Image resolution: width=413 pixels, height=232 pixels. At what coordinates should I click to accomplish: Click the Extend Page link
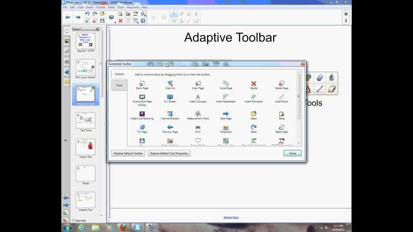(x=231, y=217)
